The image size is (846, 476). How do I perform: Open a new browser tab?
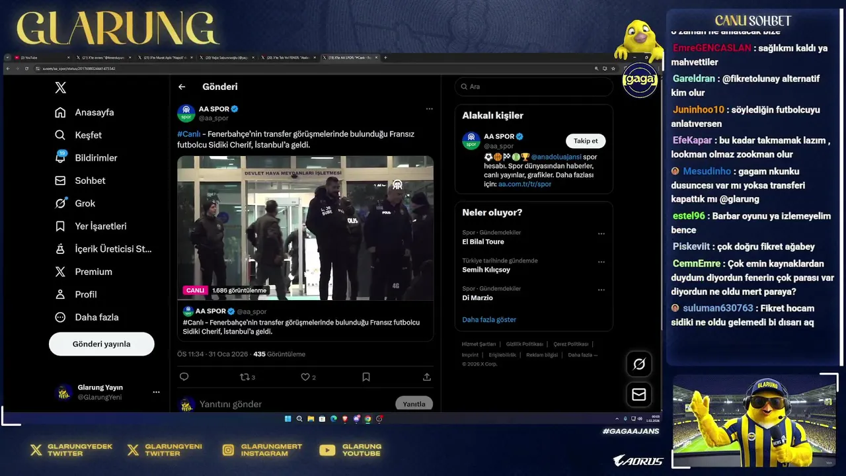(385, 58)
